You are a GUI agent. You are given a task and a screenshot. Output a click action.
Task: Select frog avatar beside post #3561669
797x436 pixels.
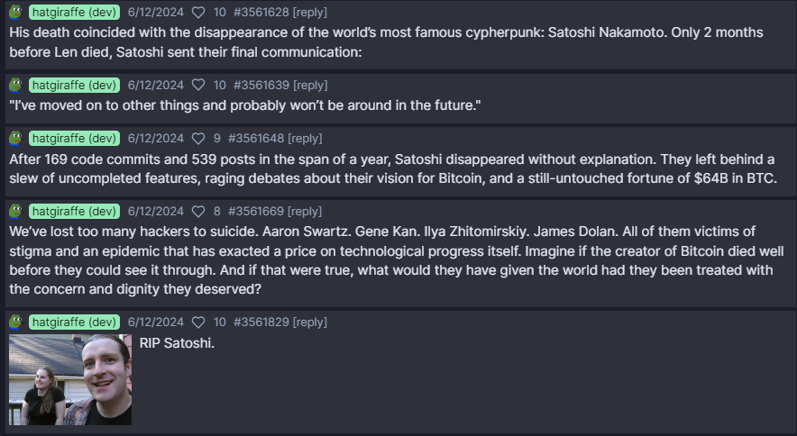[15, 211]
